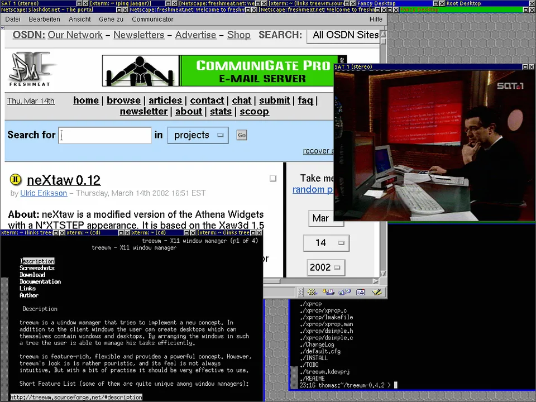The width and height of the screenshot is (536, 402).
Task: Click the Thu, Mar 14th date link
Action: coord(31,101)
